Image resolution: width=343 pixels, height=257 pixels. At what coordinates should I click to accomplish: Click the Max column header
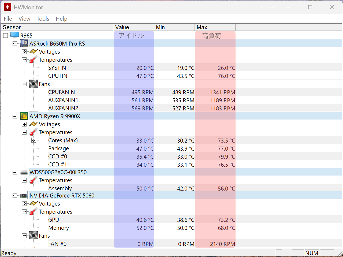215,27
